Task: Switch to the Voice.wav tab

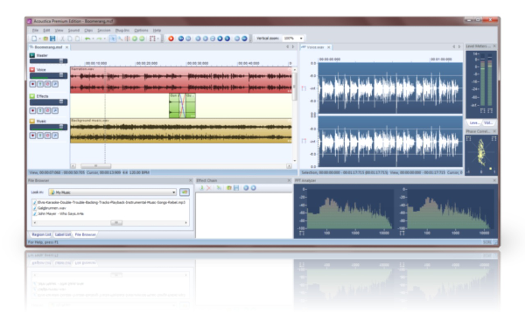Action: [x=316, y=47]
